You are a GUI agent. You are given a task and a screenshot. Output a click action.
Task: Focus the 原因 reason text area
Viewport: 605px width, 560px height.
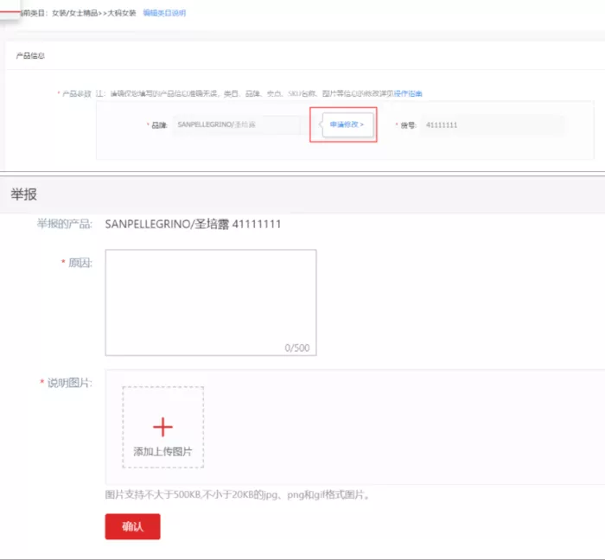click(x=211, y=302)
